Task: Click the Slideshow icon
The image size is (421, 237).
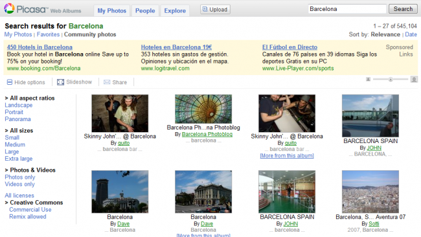Action: coord(60,82)
